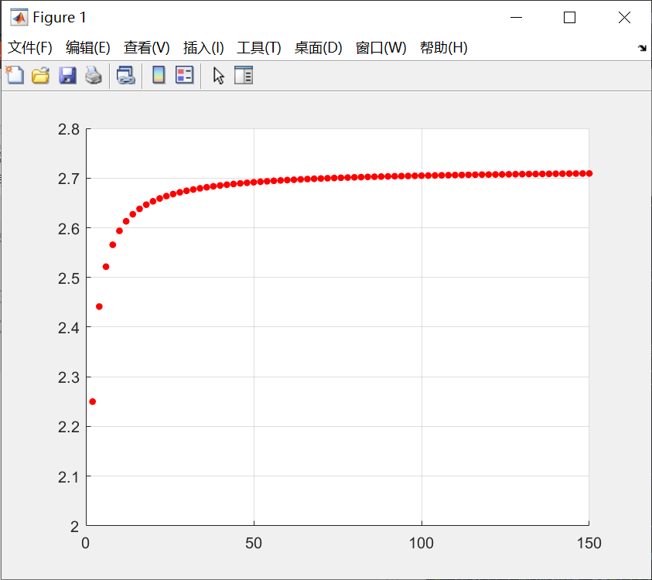Insert colorbar using toolbar icon
Image resolution: width=652 pixels, height=580 pixels.
tap(159, 75)
